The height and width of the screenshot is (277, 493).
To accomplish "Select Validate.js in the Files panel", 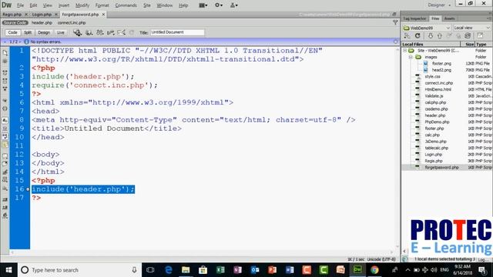I will tap(434, 95).
